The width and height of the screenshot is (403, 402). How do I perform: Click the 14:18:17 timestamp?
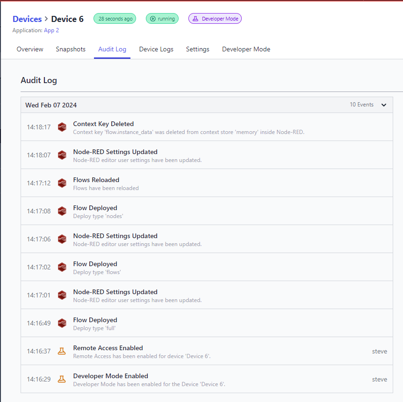[x=39, y=127]
